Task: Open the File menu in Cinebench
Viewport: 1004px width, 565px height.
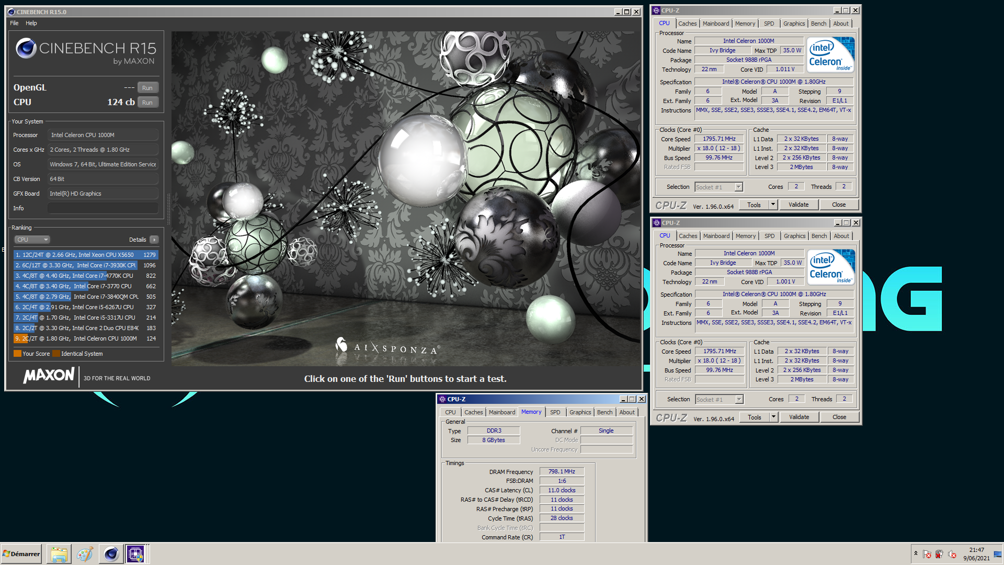Action: point(14,23)
